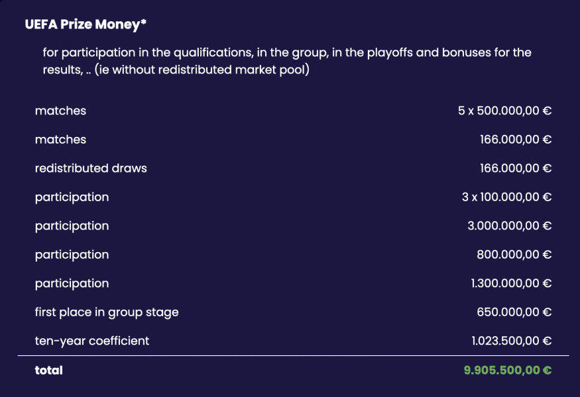Select the 650.000,00 € group stage bonus
This screenshot has width=580, height=397.
click(x=514, y=312)
